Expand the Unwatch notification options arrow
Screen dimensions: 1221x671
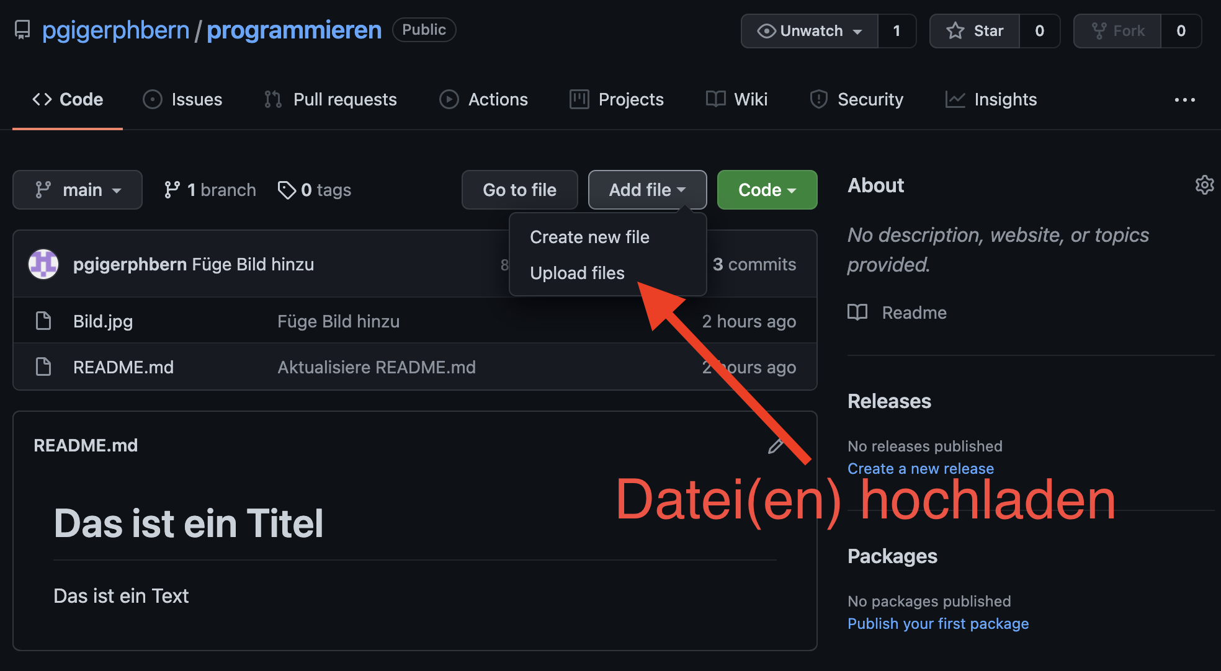pos(858,32)
